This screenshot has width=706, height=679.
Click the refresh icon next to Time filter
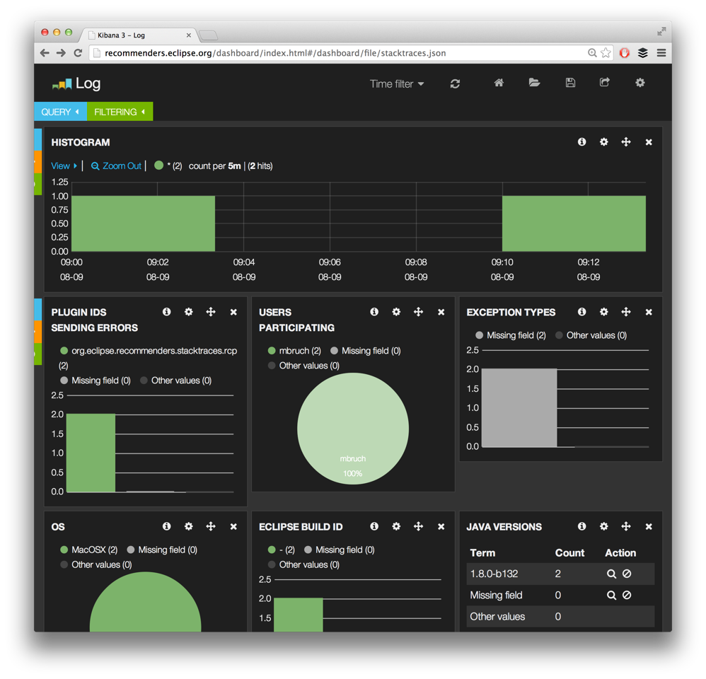tap(455, 83)
